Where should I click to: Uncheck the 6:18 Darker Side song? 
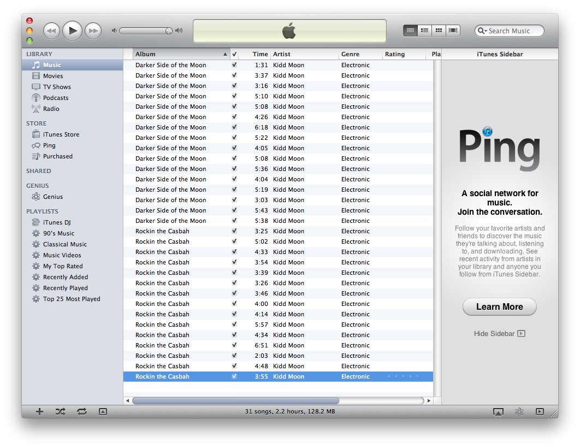coord(234,127)
